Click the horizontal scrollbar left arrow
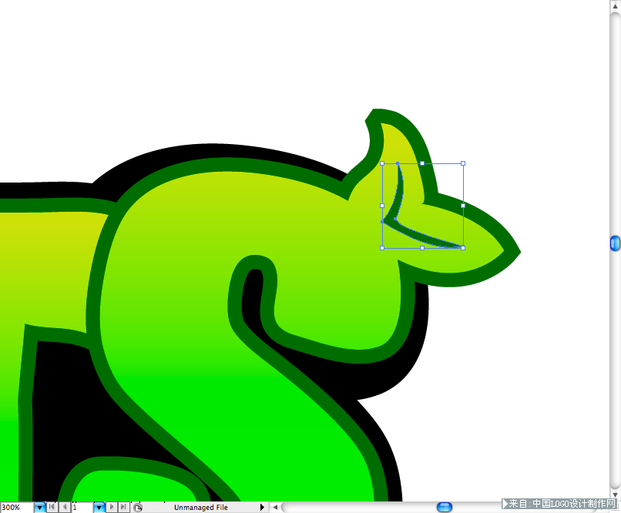This screenshot has width=621, height=513. point(275,507)
